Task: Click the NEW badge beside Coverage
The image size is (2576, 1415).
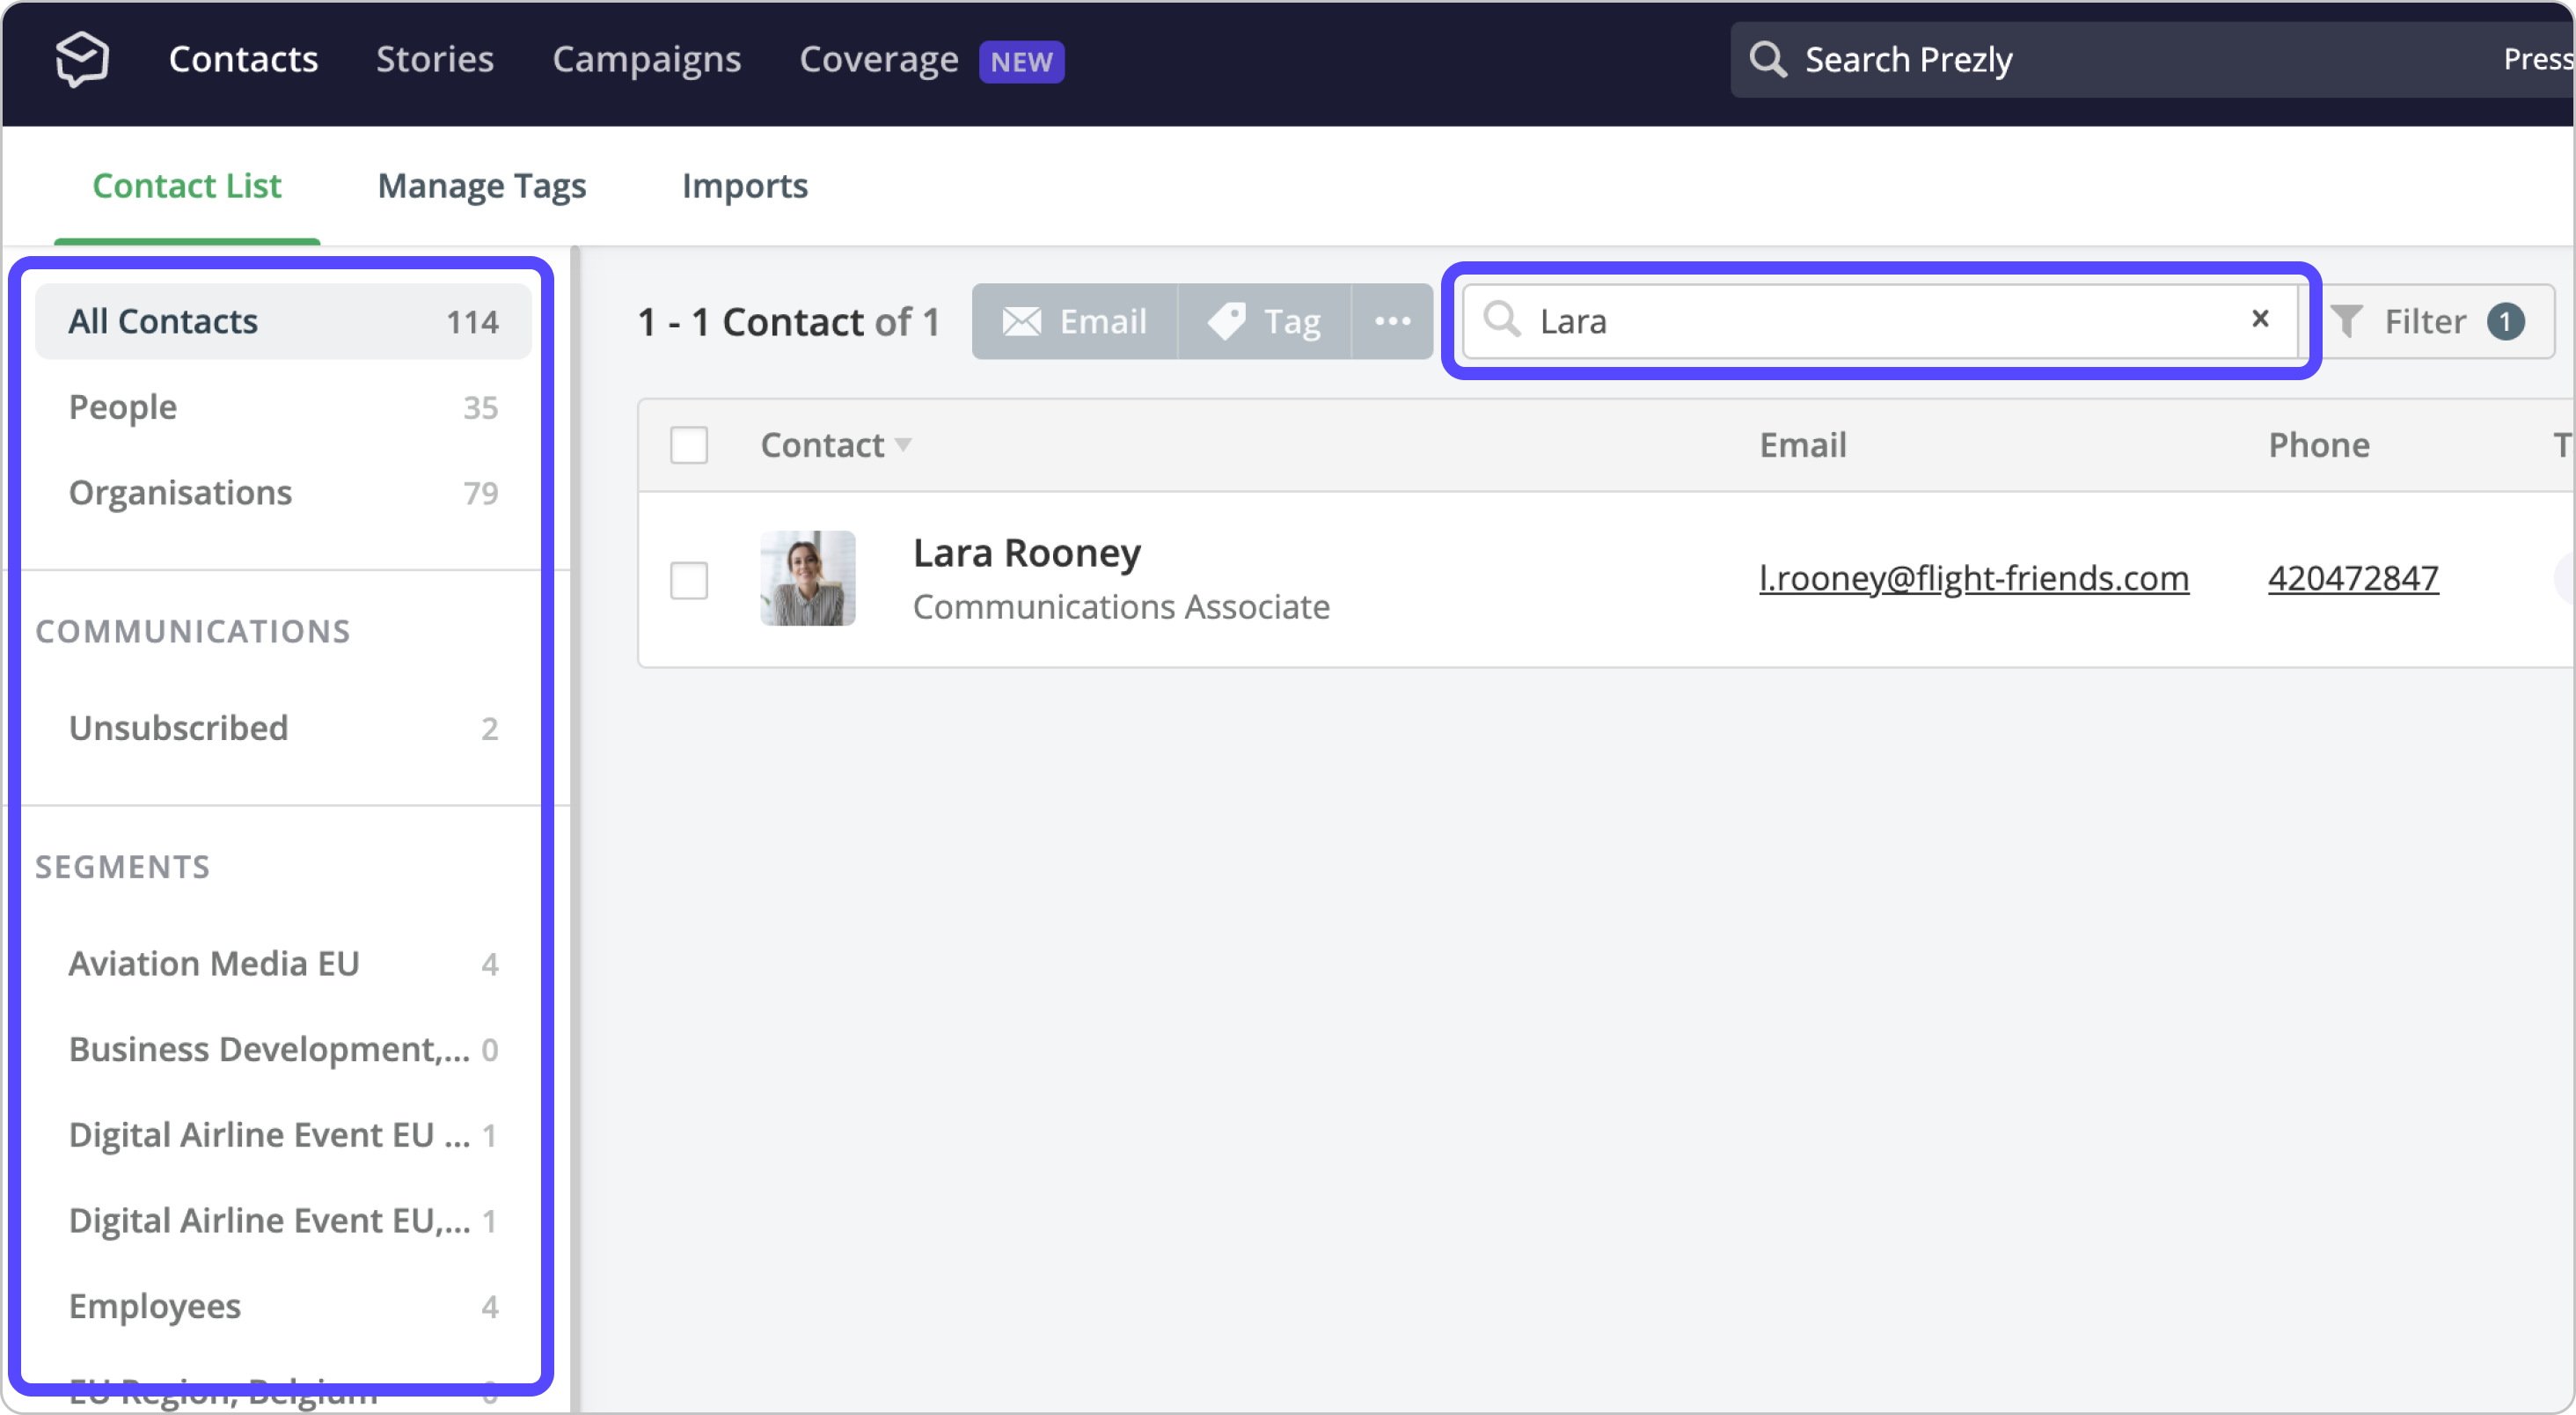Action: [1021, 62]
